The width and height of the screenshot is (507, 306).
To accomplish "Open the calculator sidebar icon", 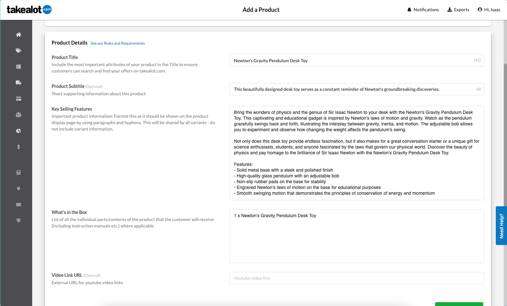I will coord(19,173).
